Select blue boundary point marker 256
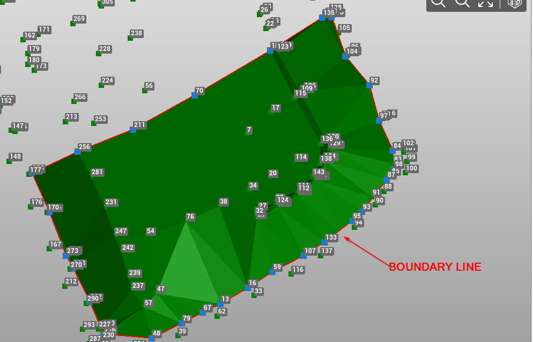 (78, 152)
